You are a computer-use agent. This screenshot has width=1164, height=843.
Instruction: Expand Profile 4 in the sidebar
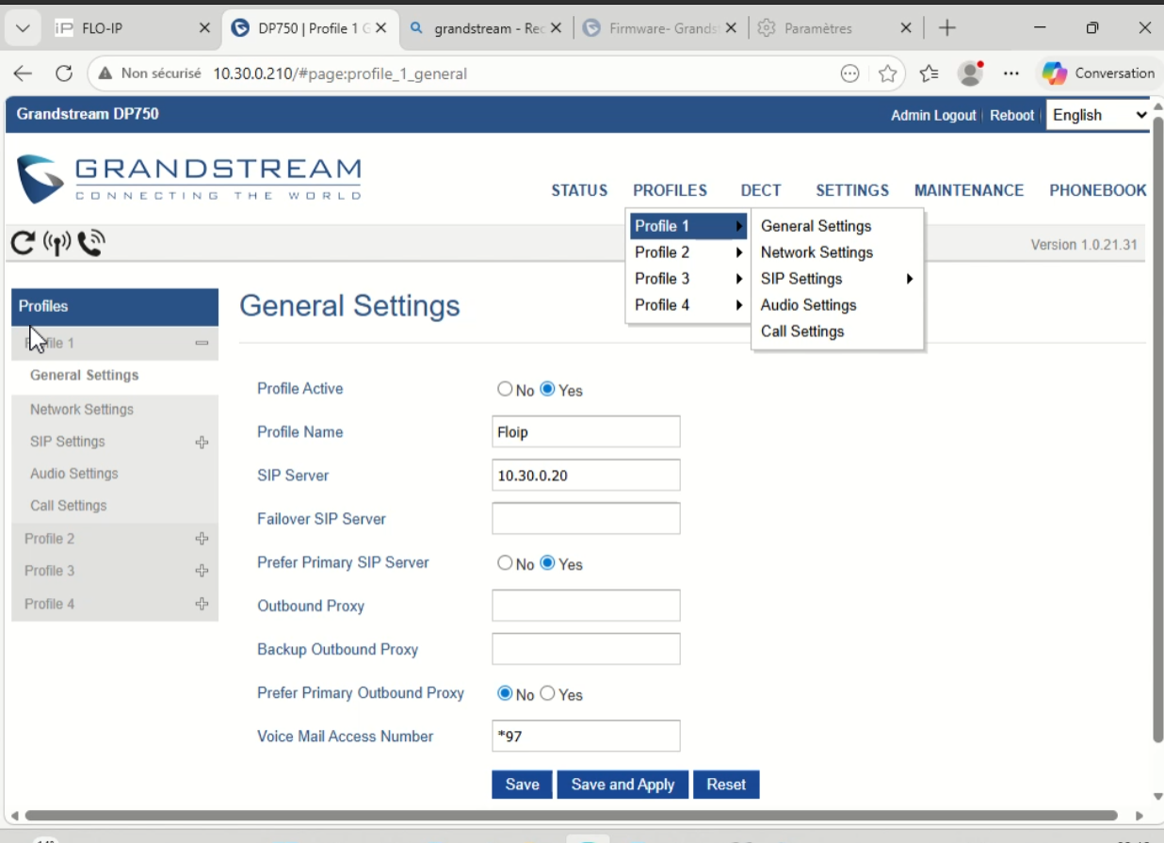click(x=202, y=604)
